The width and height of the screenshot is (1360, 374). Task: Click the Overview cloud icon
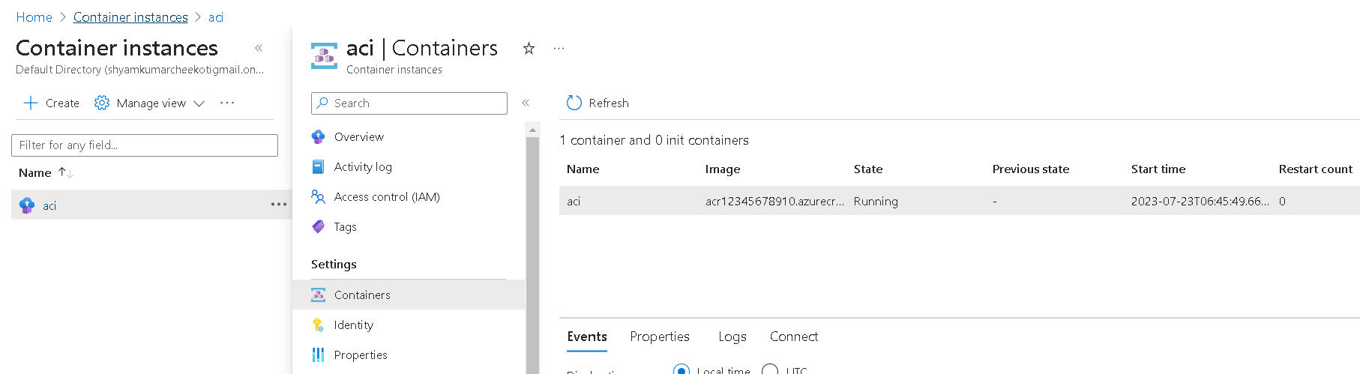point(318,137)
